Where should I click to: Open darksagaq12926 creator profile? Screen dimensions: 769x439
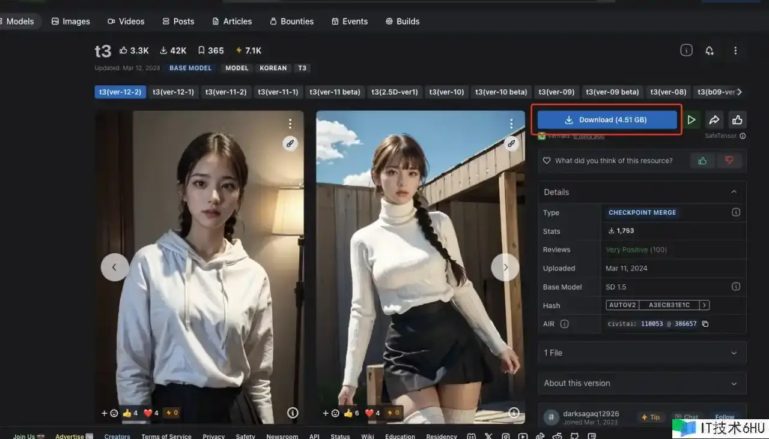591,414
